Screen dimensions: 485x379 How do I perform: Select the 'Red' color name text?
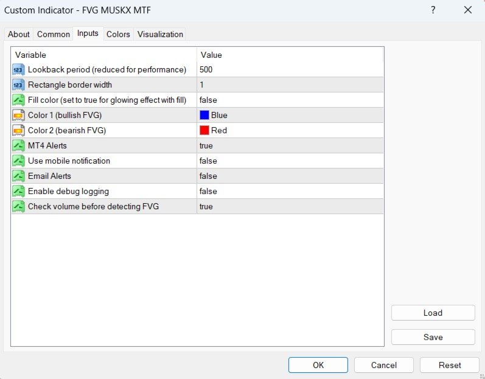(x=219, y=130)
